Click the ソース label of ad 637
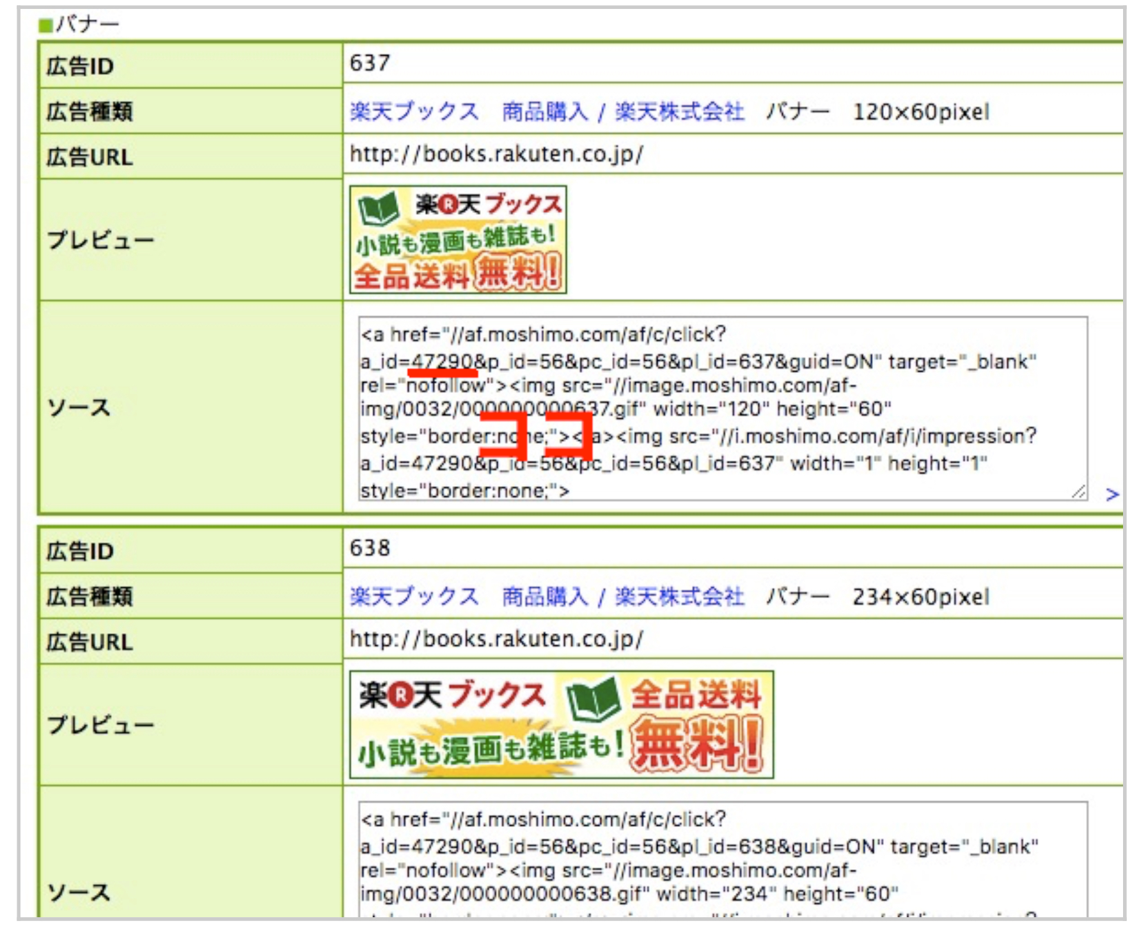Image resolution: width=1132 pixels, height=930 pixels. (79, 408)
